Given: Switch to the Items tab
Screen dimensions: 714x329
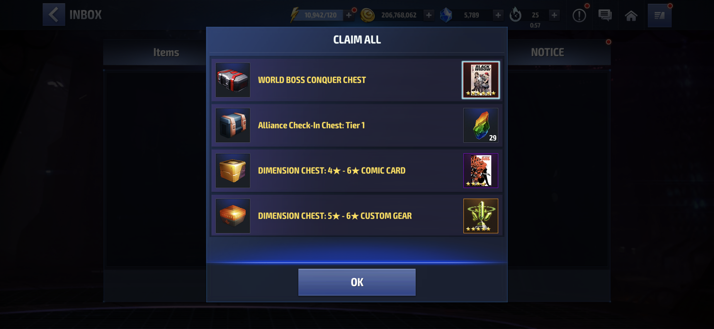Looking at the screenshot, I should click(x=166, y=52).
